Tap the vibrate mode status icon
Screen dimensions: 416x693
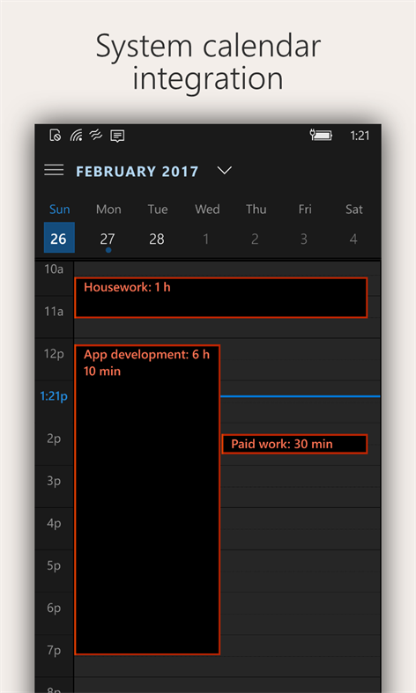coord(96,135)
